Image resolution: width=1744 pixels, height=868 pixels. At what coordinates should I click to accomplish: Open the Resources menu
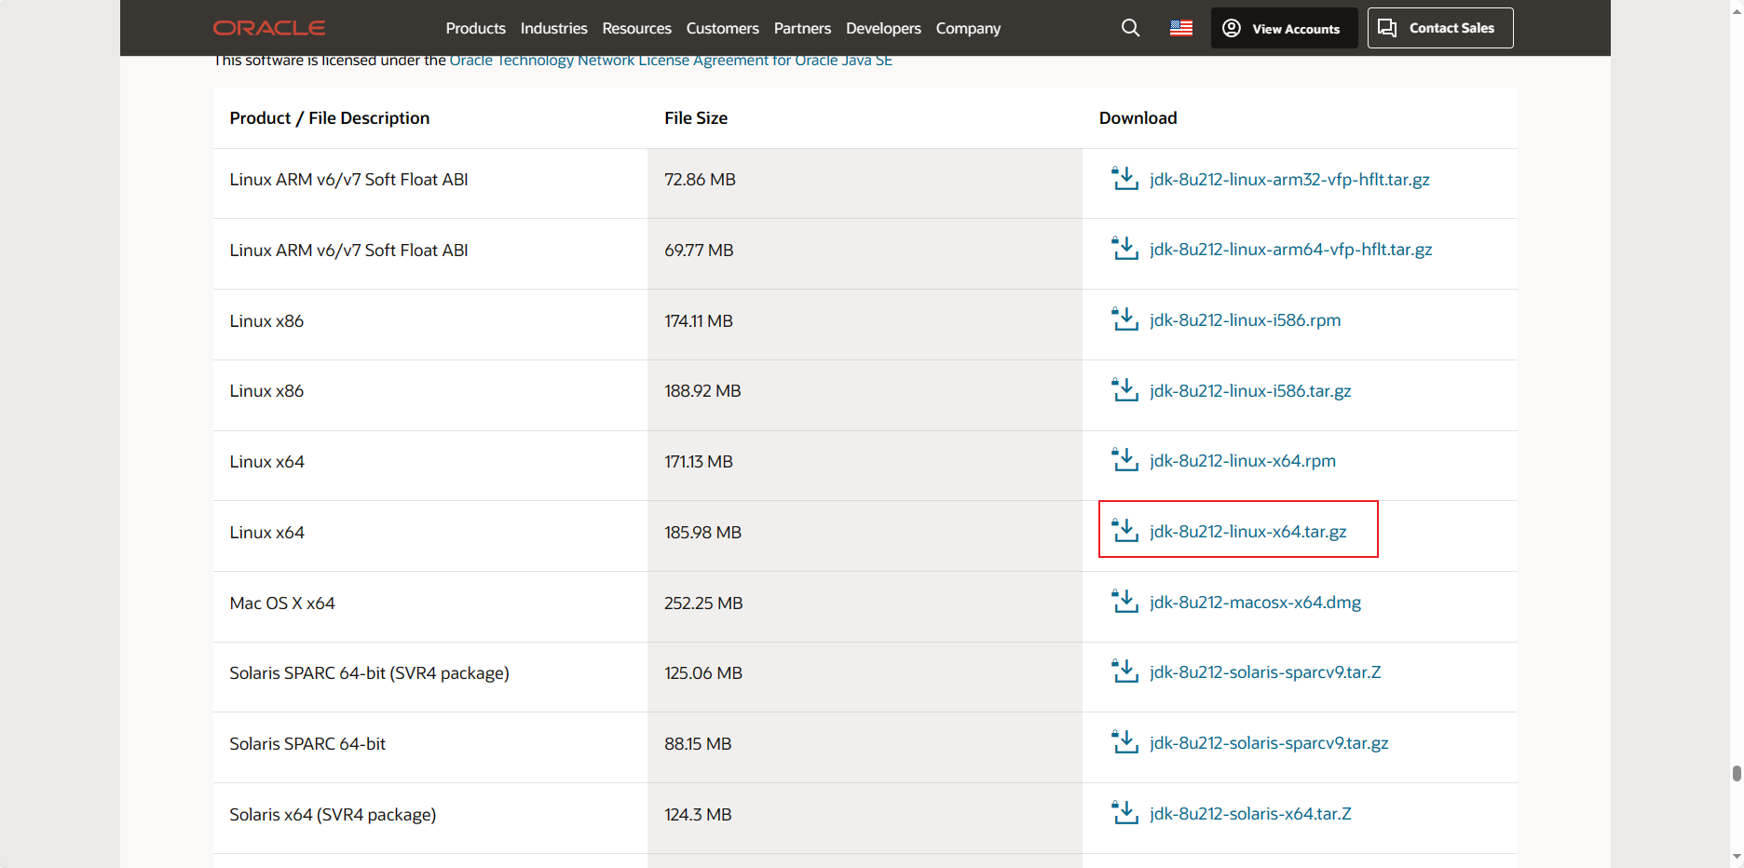click(636, 28)
